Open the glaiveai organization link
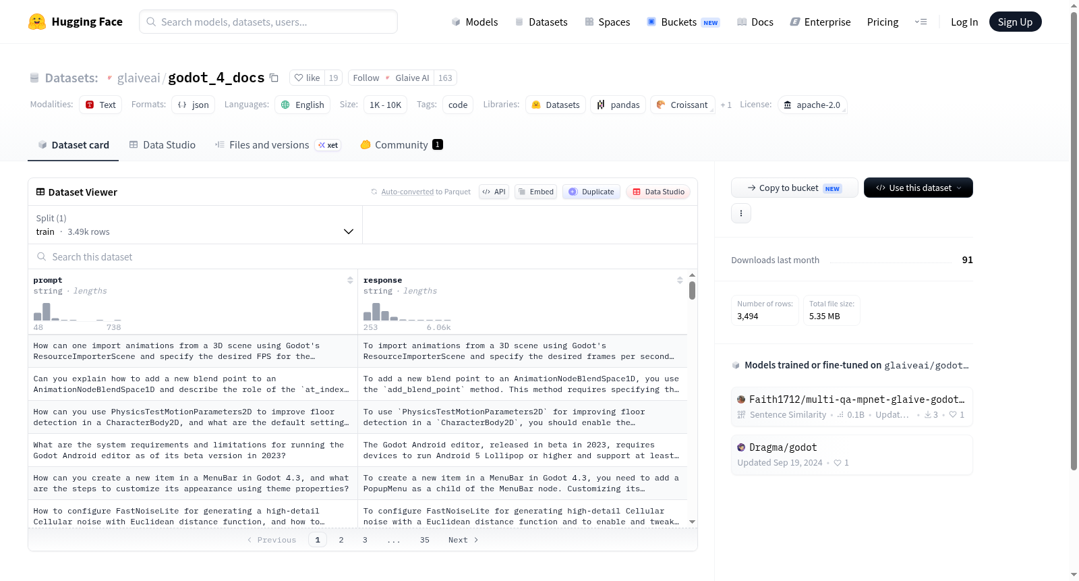 click(138, 78)
